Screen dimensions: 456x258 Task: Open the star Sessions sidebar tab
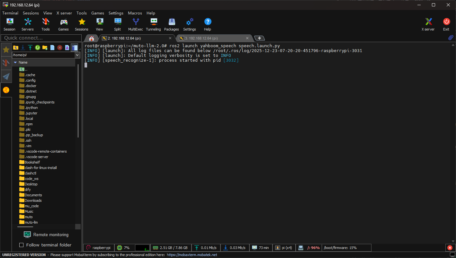click(6, 49)
